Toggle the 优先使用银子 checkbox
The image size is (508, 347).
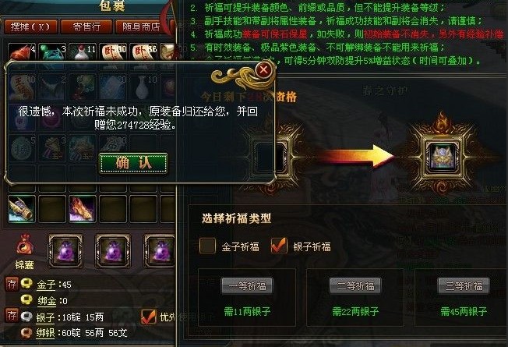(x=148, y=317)
